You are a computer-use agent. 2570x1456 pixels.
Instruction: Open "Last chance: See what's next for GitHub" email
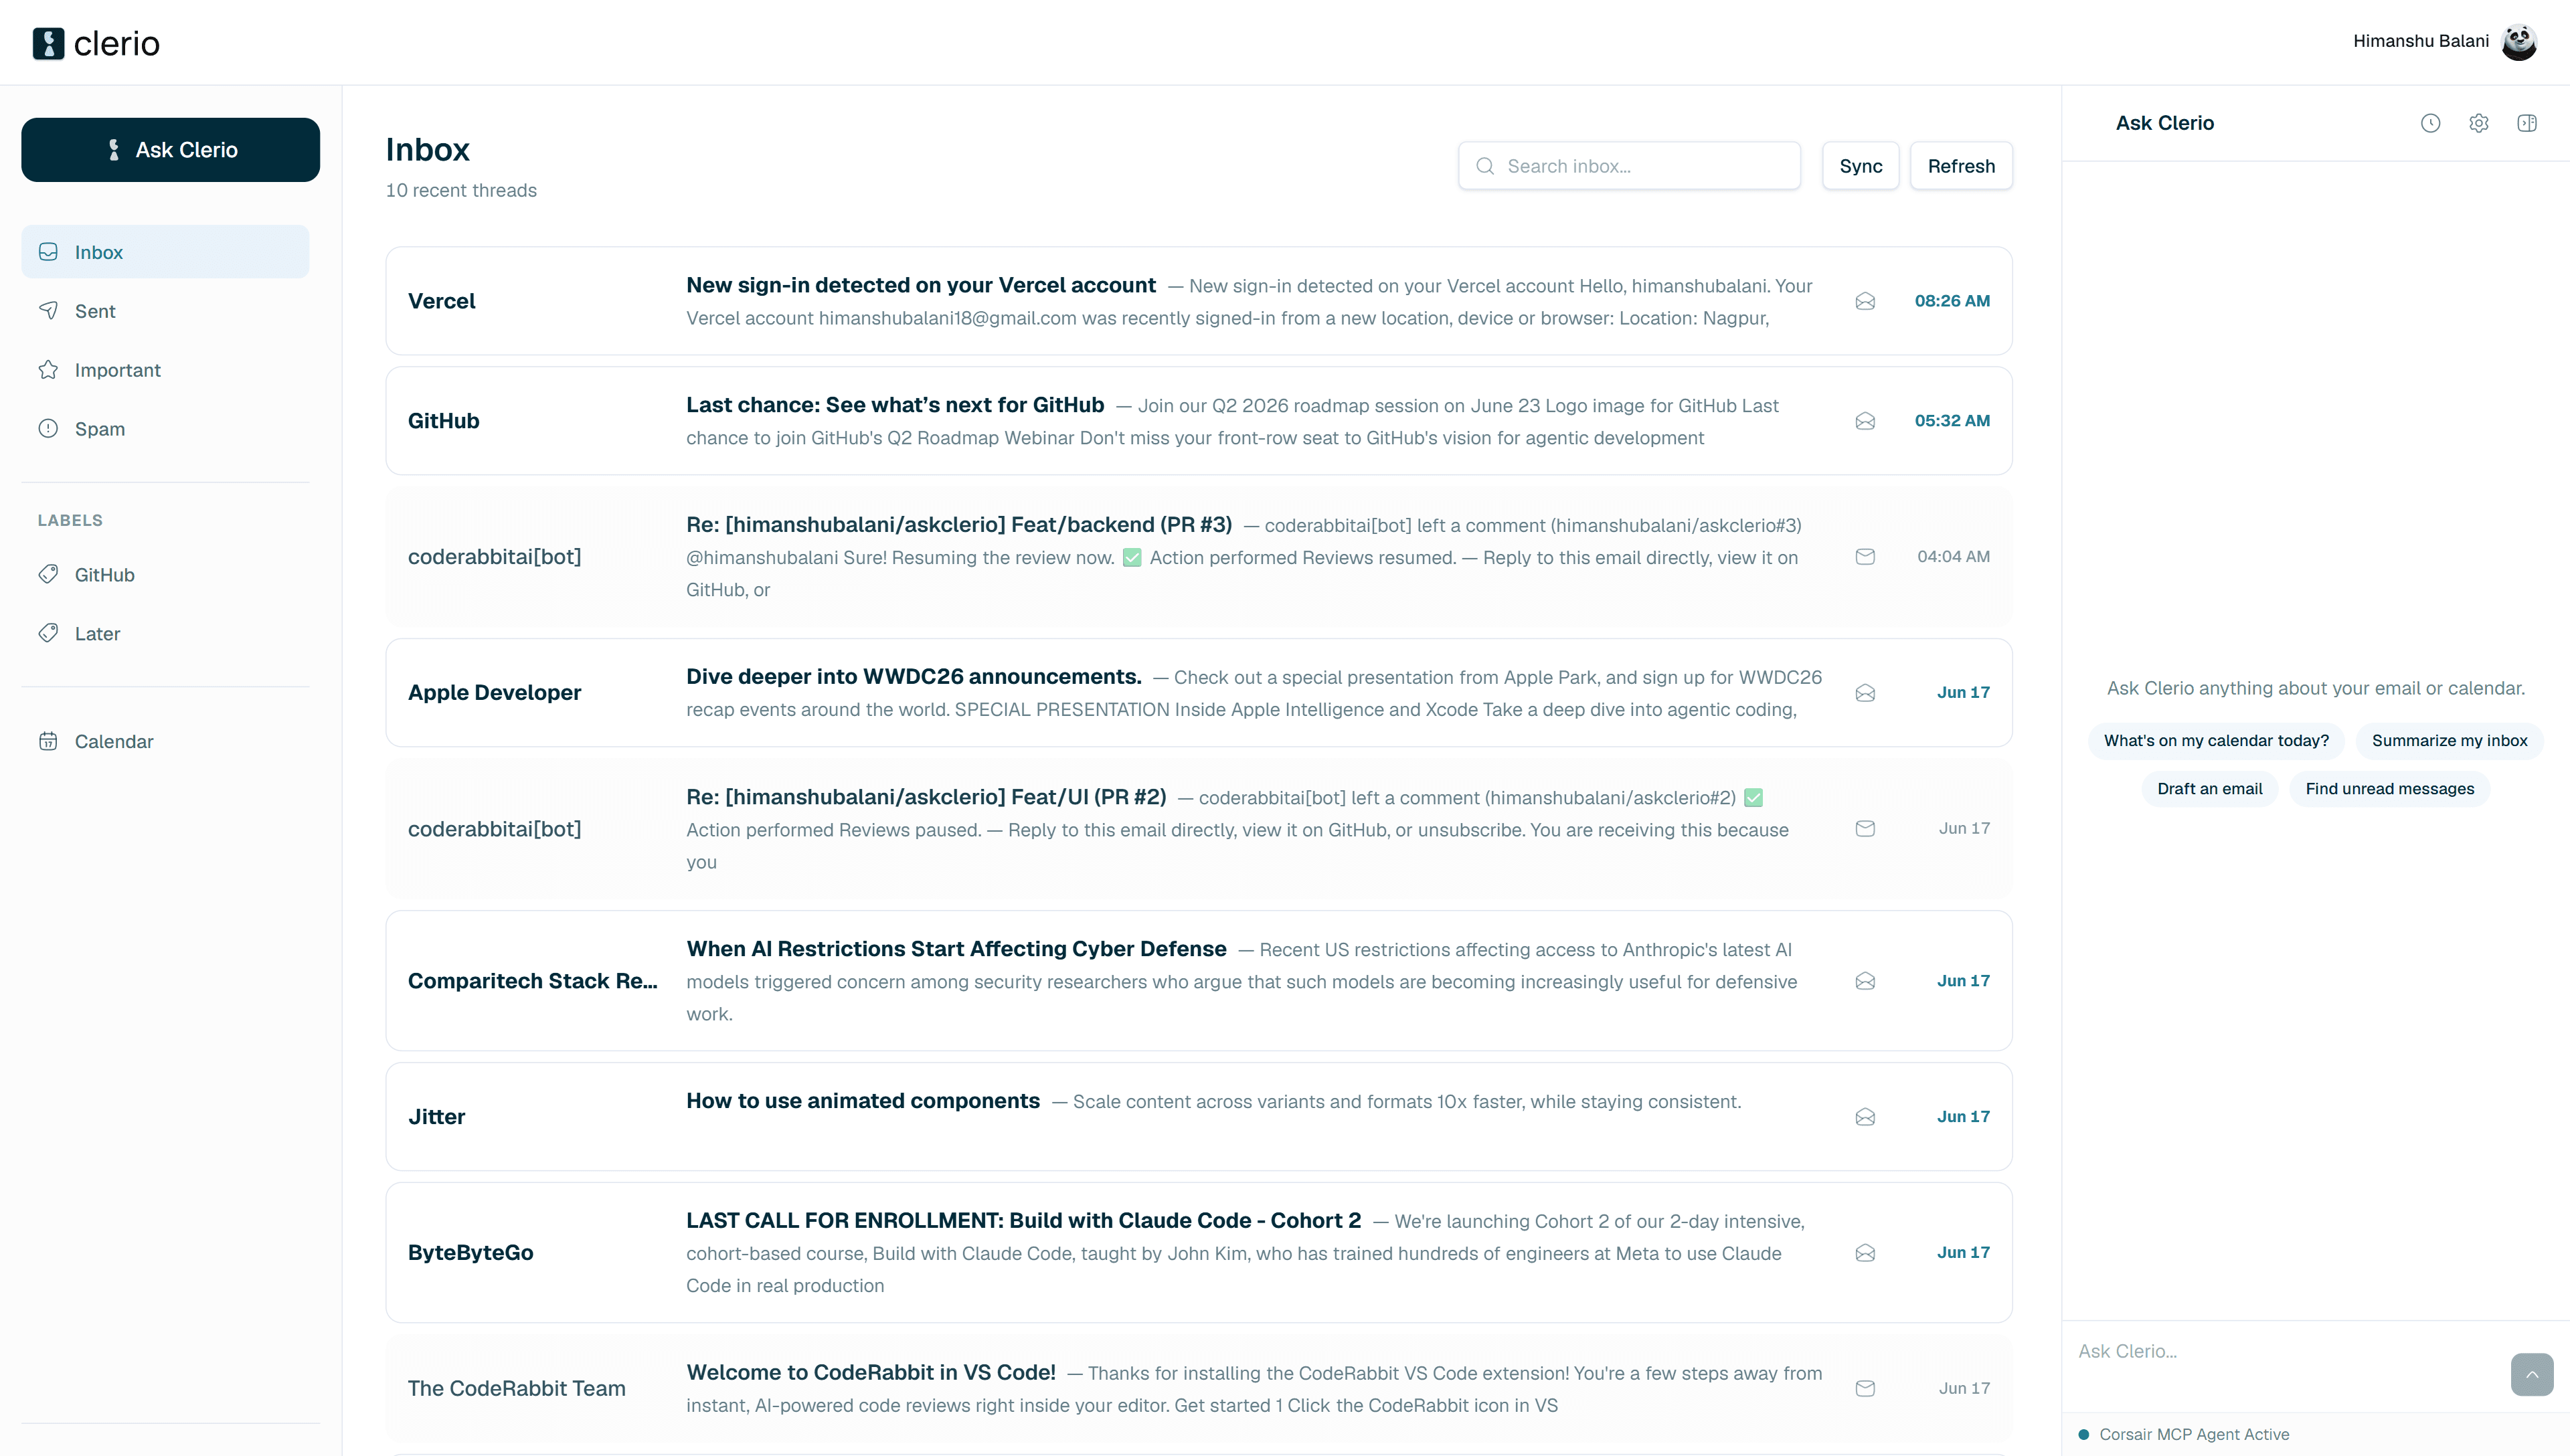click(1198, 421)
